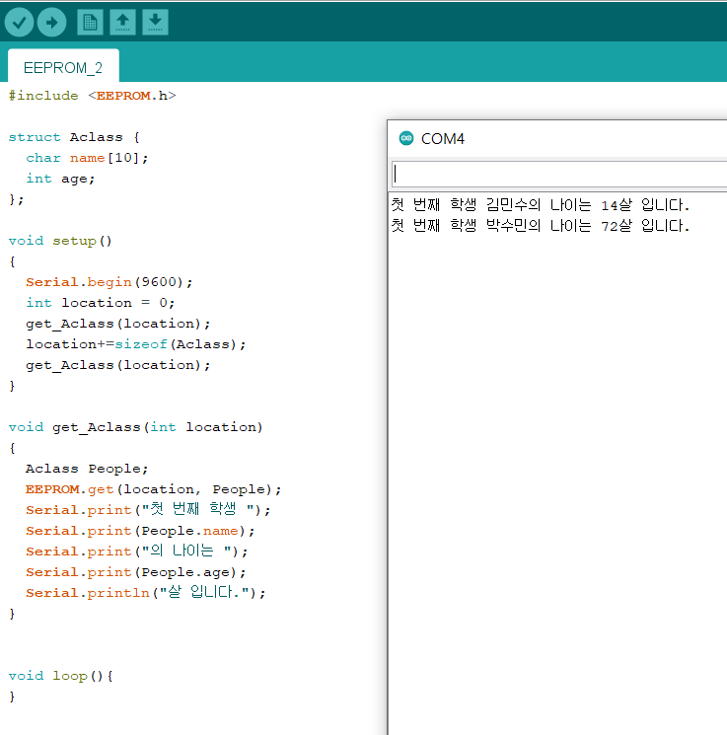Screen dimensions: 727x735
Task: Click the serial output line containing 박수민
Action: point(541,226)
